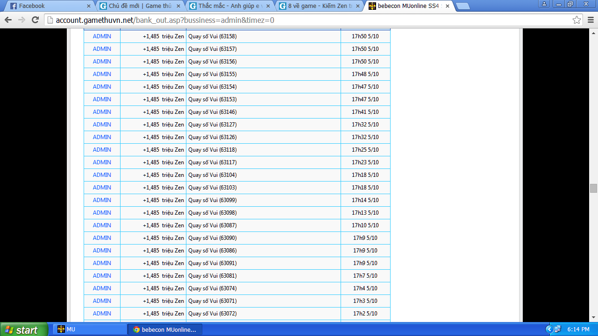Click the time cell 17h25 5/10
This screenshot has width=598, height=336.
(365, 150)
